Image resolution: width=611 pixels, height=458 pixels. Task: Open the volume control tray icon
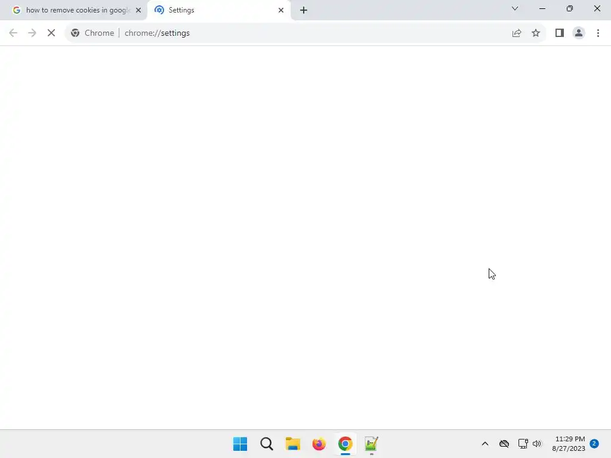537,444
